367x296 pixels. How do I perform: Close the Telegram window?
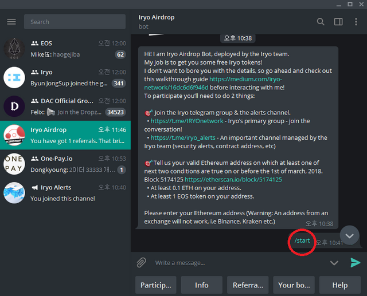pyautogui.click(x=361, y=5)
